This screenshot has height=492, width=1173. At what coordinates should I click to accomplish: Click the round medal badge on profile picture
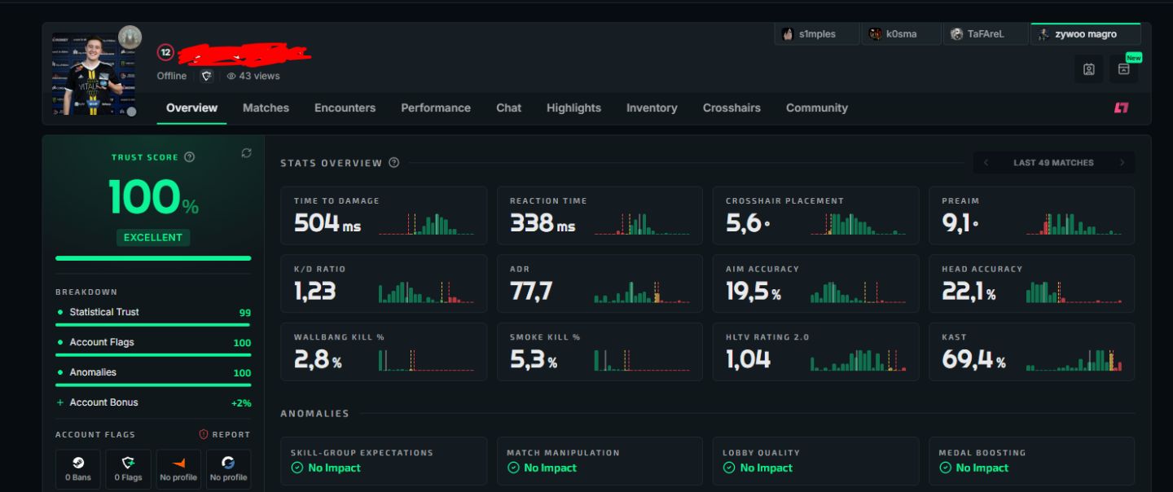130,37
